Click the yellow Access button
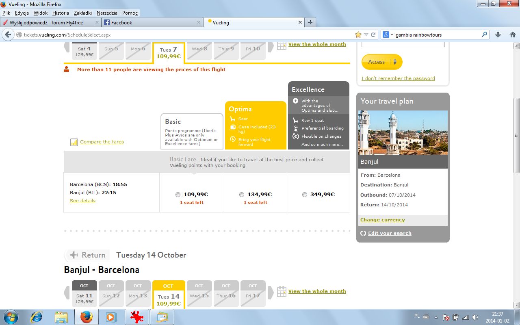 point(381,62)
